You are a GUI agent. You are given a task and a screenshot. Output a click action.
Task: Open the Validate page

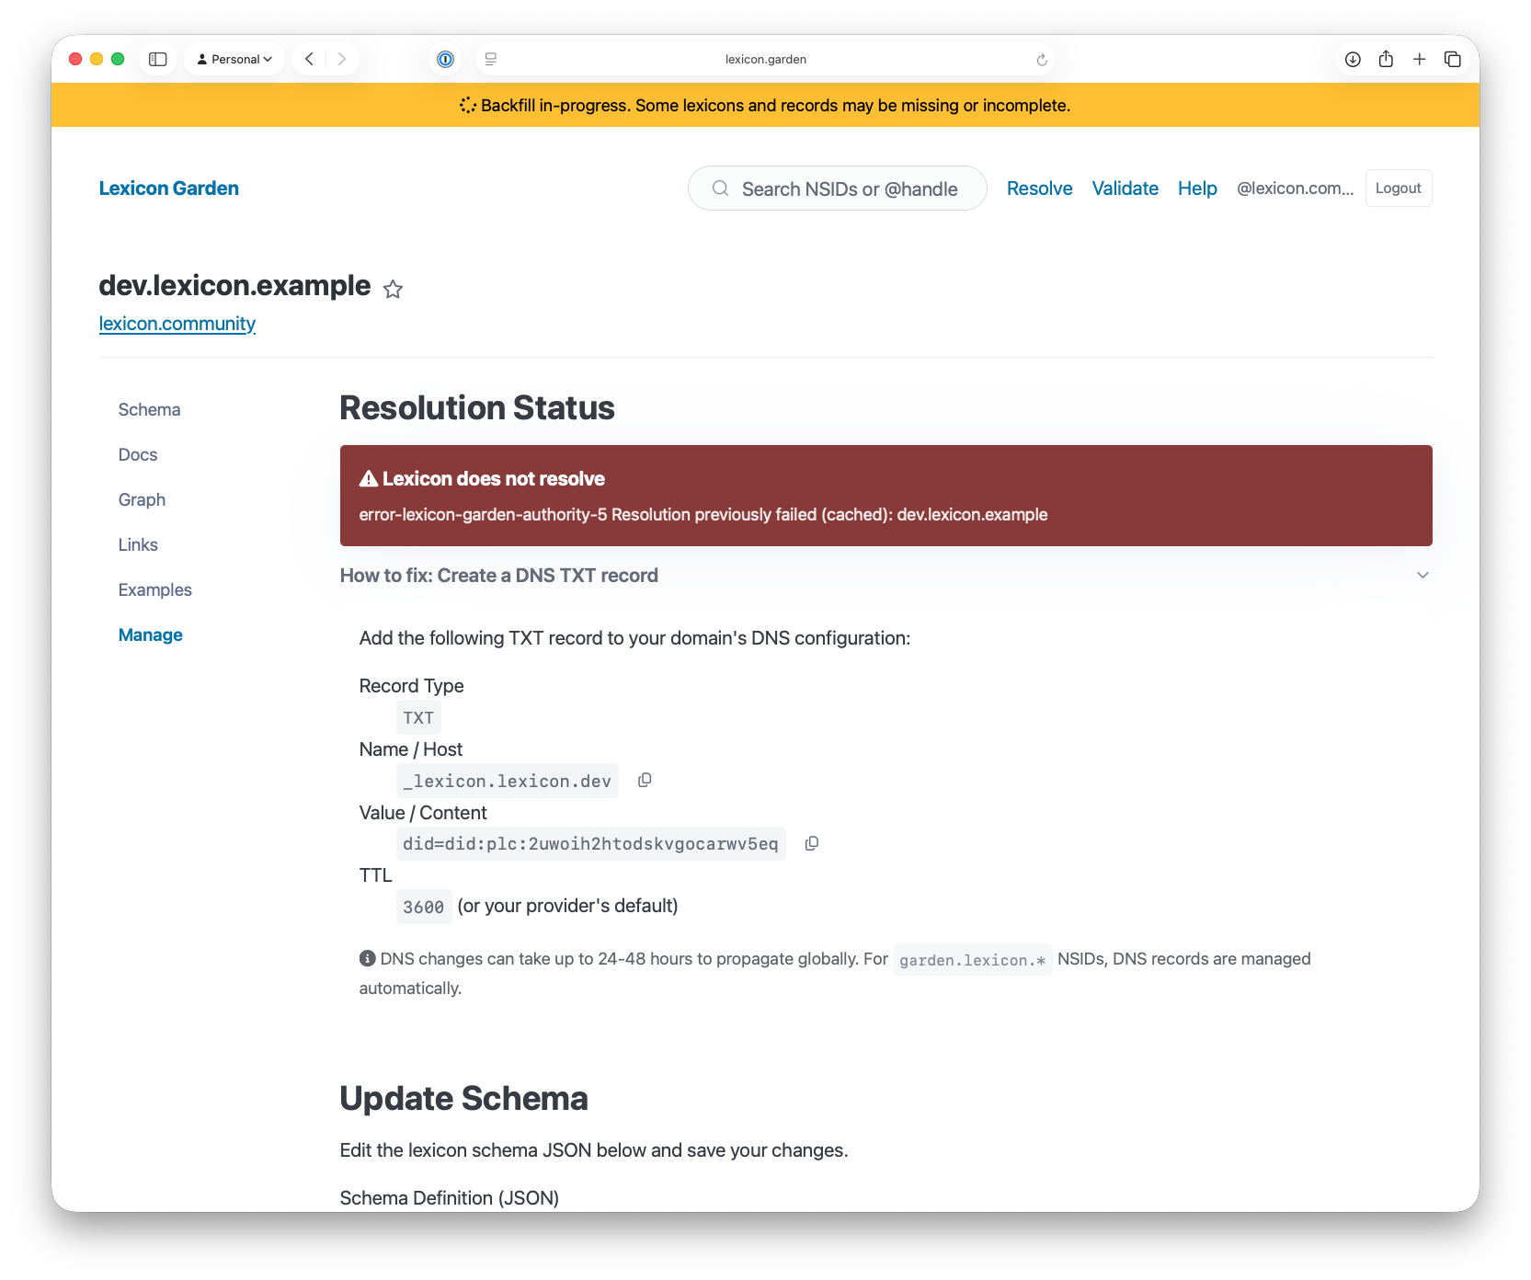tap(1125, 189)
